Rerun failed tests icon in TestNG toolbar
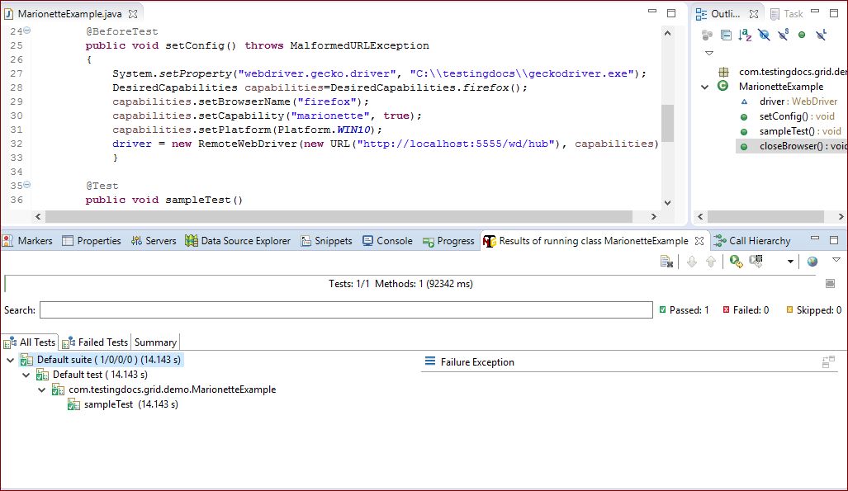The height and width of the screenshot is (491, 848). tap(756, 262)
